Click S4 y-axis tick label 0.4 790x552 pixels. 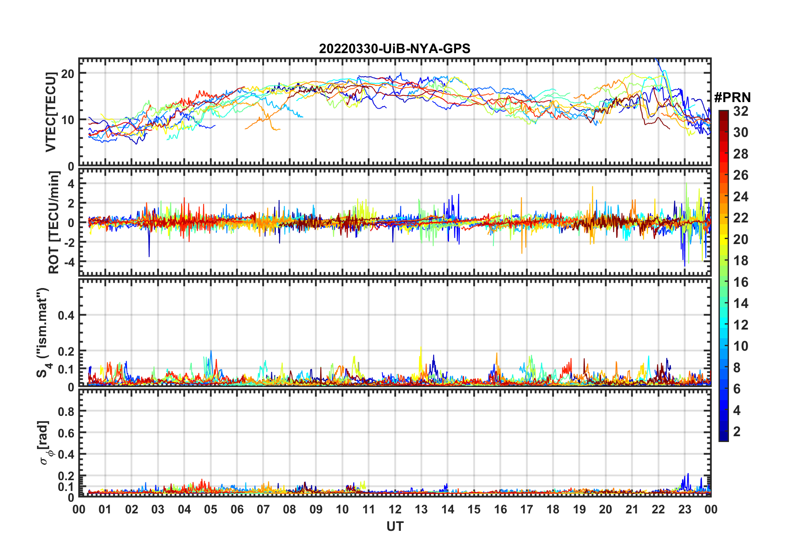66,315
